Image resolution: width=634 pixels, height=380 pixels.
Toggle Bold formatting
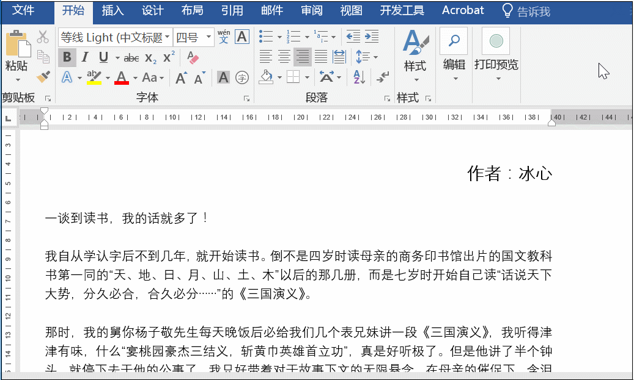click(x=67, y=57)
